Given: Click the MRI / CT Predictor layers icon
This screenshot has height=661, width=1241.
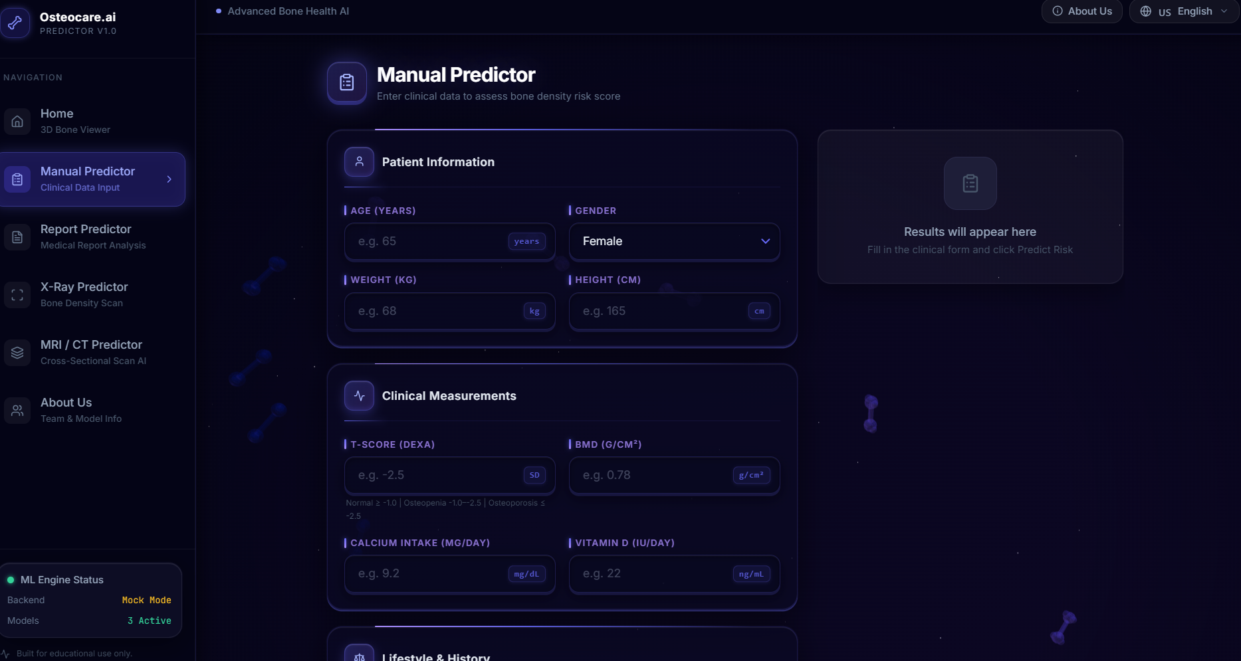Looking at the screenshot, I should click(x=17, y=353).
